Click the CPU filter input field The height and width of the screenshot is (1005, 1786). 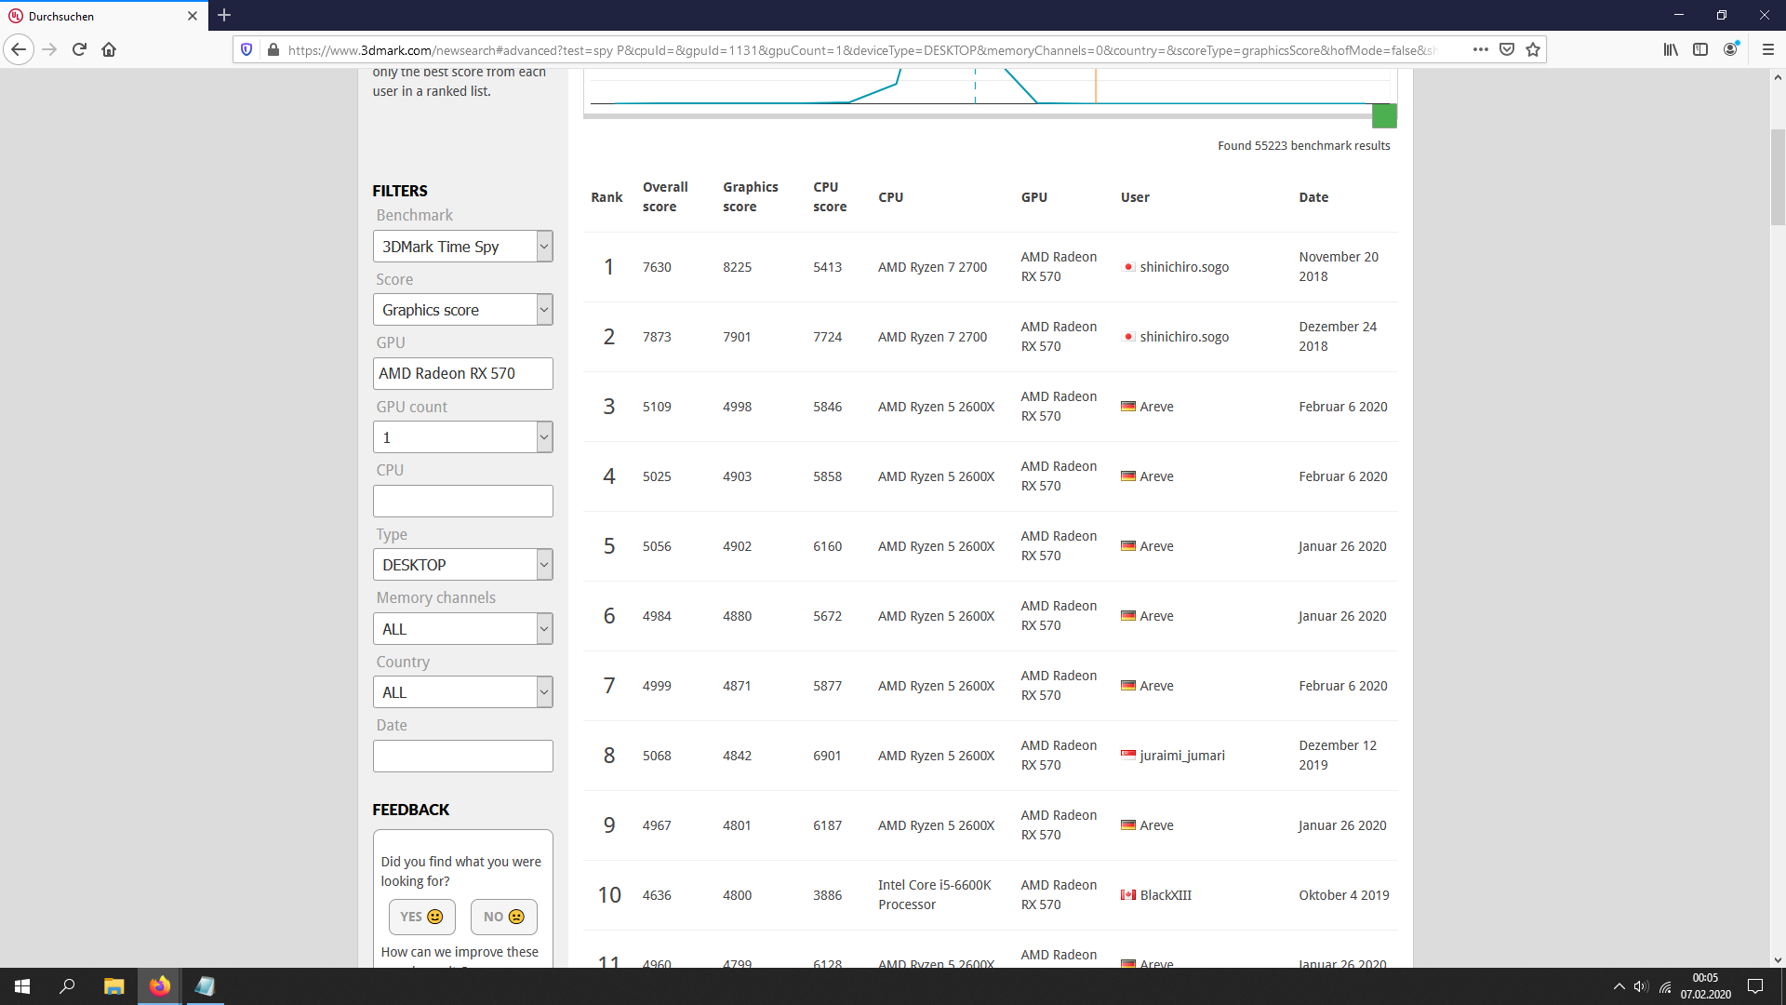tap(462, 502)
